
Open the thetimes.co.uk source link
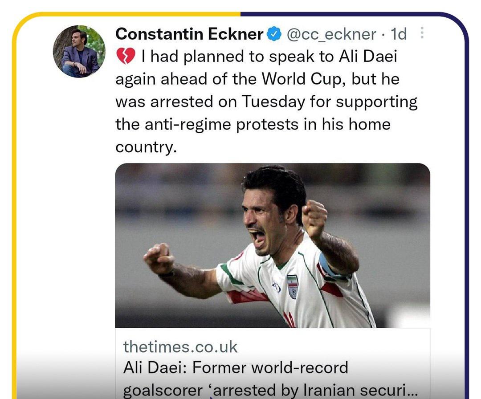(x=180, y=347)
